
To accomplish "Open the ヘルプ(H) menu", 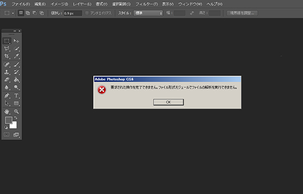I will click(214, 4).
